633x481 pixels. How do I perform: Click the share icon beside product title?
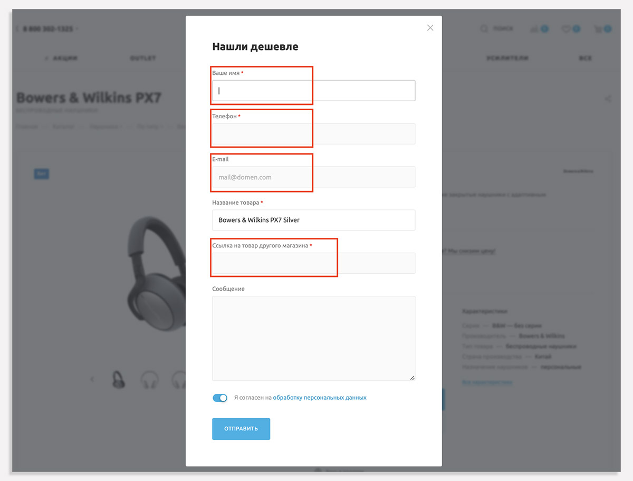[x=608, y=99]
